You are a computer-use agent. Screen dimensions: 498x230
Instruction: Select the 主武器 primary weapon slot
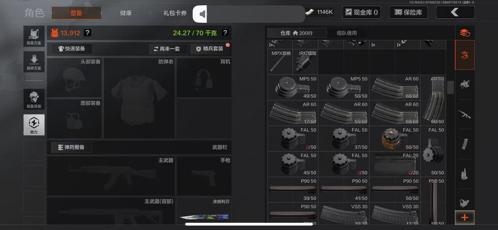(111, 176)
